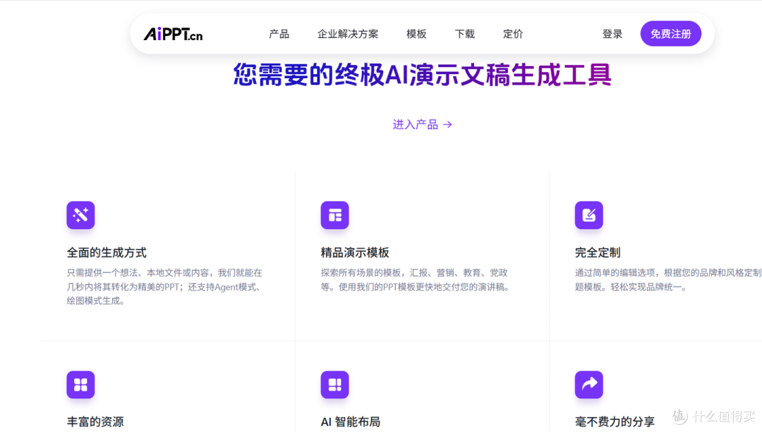Viewport: 762px width, 432px height.
Task: Click the share arrow icon above 毫不费力的分享
Action: pyautogui.click(x=589, y=385)
